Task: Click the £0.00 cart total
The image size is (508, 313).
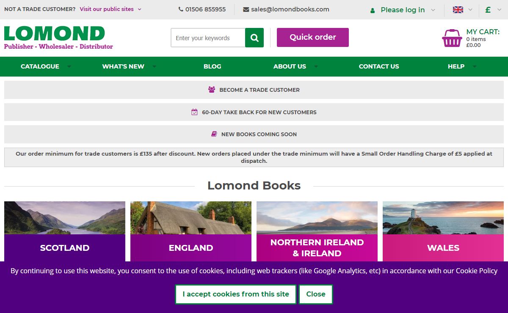Action: point(473,45)
